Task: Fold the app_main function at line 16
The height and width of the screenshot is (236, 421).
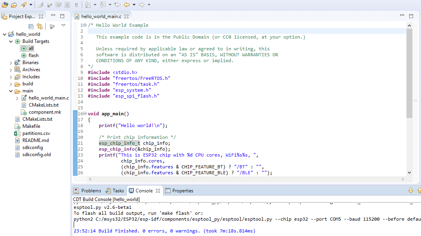Action: (85, 113)
